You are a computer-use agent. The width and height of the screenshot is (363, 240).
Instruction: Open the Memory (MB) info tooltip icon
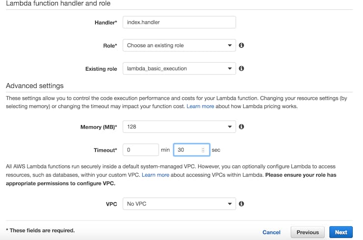241,127
